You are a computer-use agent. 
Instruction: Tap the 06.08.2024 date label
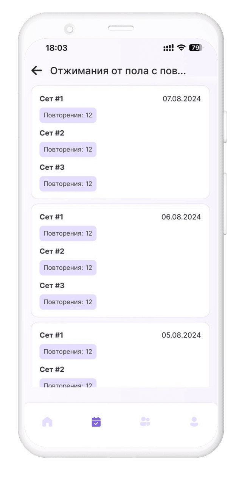pyautogui.click(x=181, y=217)
